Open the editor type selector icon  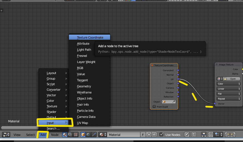6,135
